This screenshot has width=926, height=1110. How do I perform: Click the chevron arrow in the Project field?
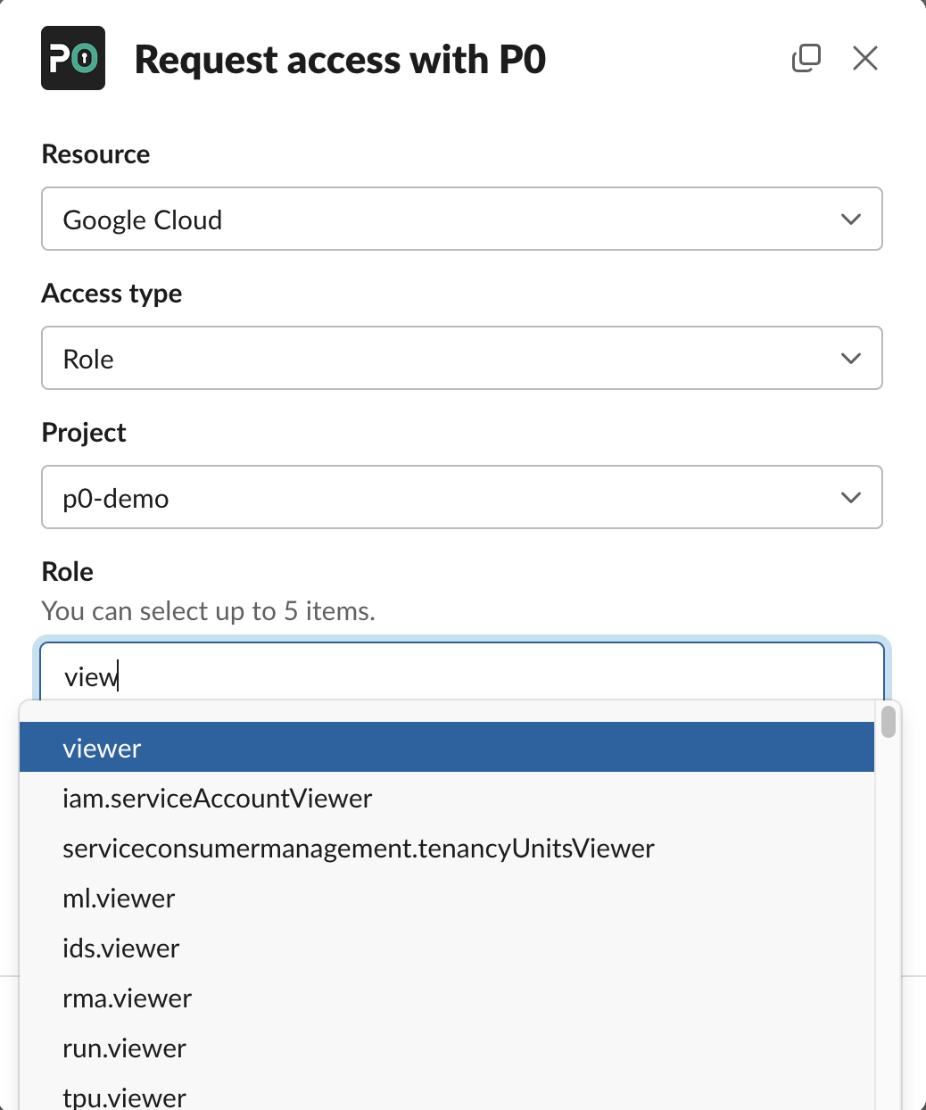(850, 498)
